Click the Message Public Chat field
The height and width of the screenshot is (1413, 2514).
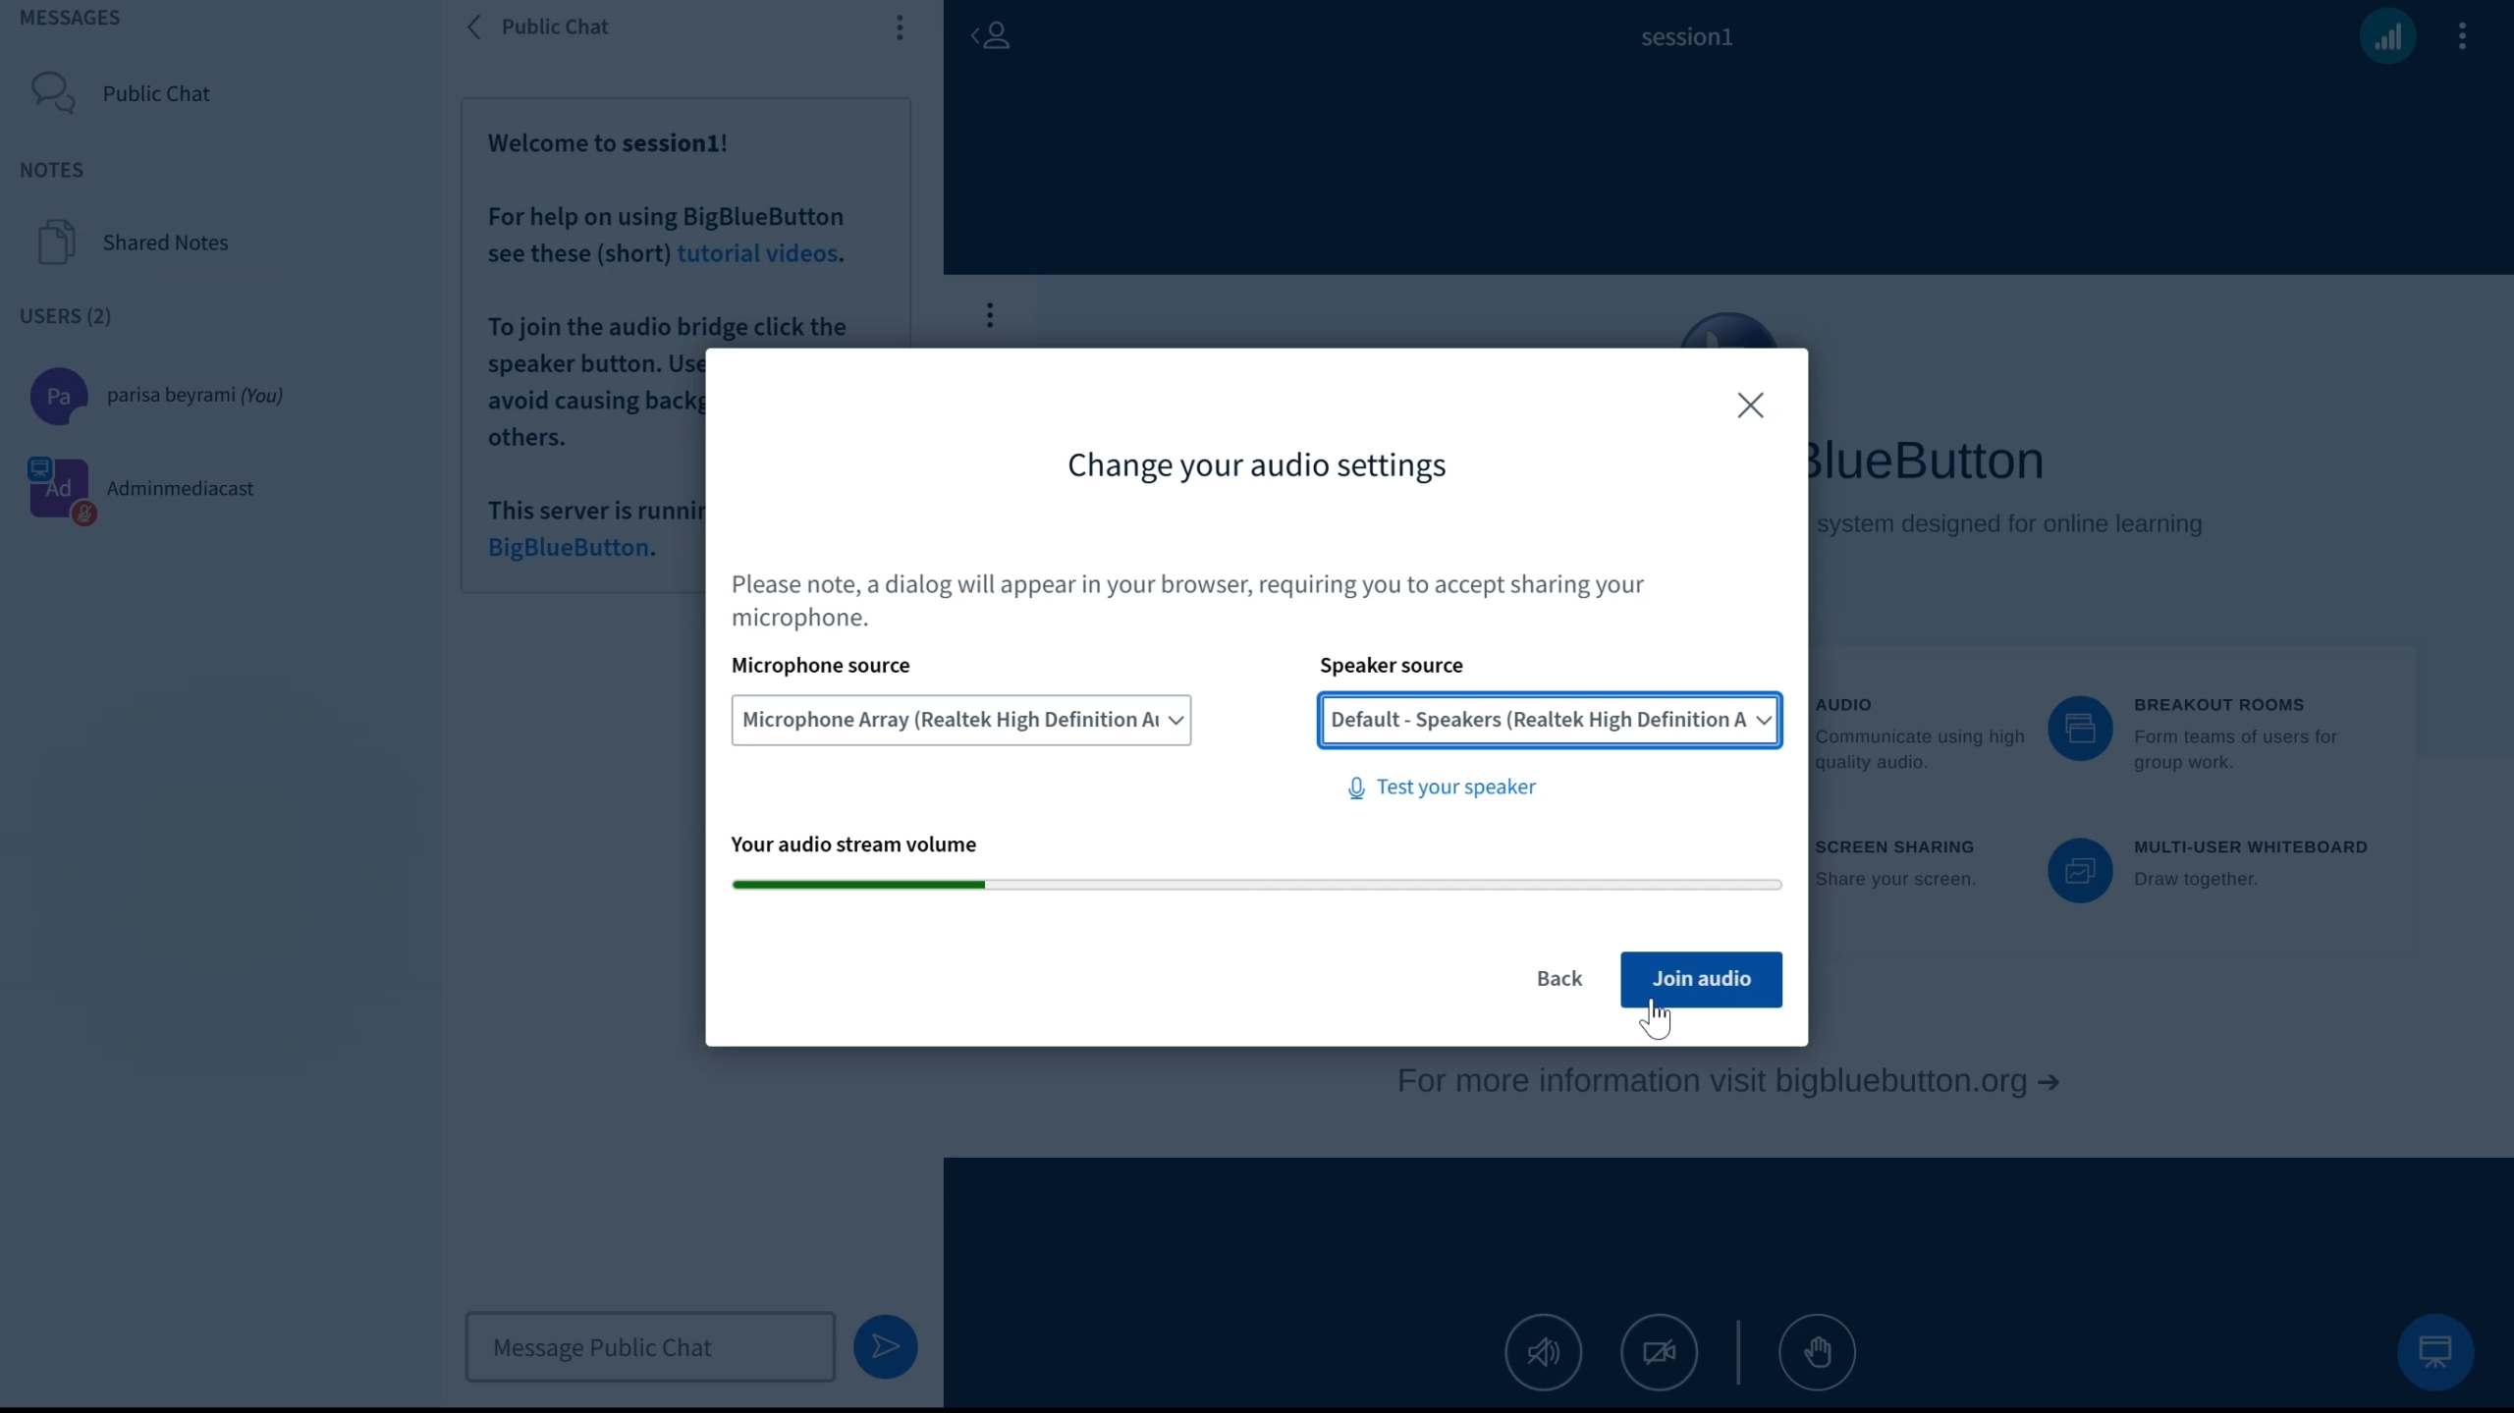tap(649, 1346)
